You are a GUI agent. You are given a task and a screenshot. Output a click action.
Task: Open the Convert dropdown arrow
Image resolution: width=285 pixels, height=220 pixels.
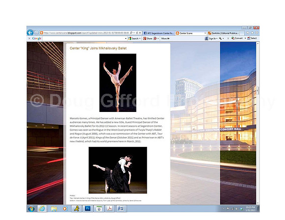point(245,38)
